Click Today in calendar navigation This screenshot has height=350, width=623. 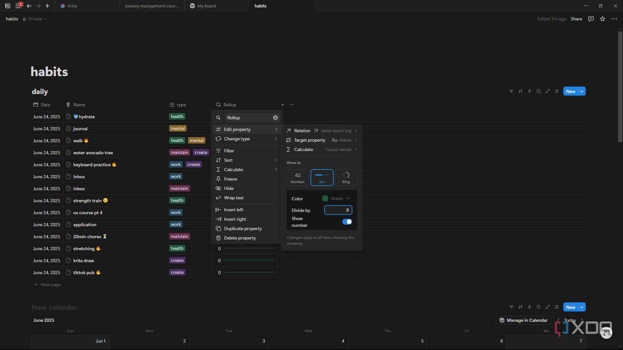570,320
